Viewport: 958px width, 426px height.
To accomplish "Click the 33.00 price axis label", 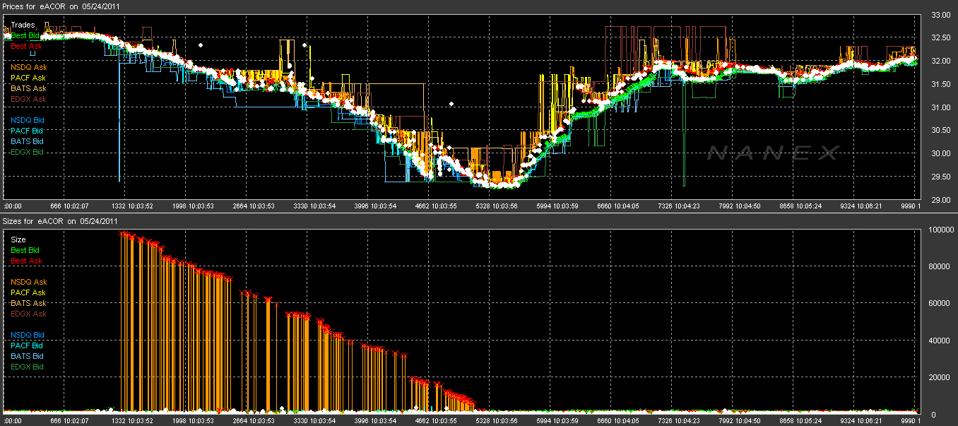I will point(940,14).
